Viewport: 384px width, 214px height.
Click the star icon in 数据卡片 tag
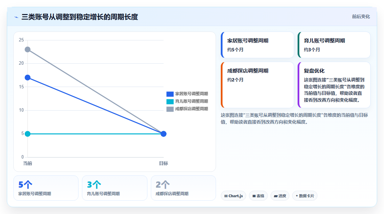pos(297,196)
